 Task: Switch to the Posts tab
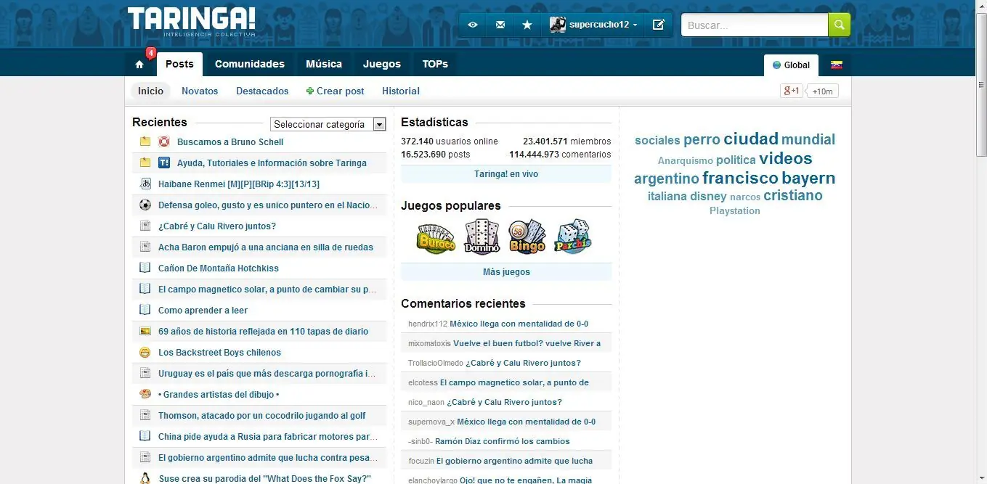pyautogui.click(x=179, y=64)
